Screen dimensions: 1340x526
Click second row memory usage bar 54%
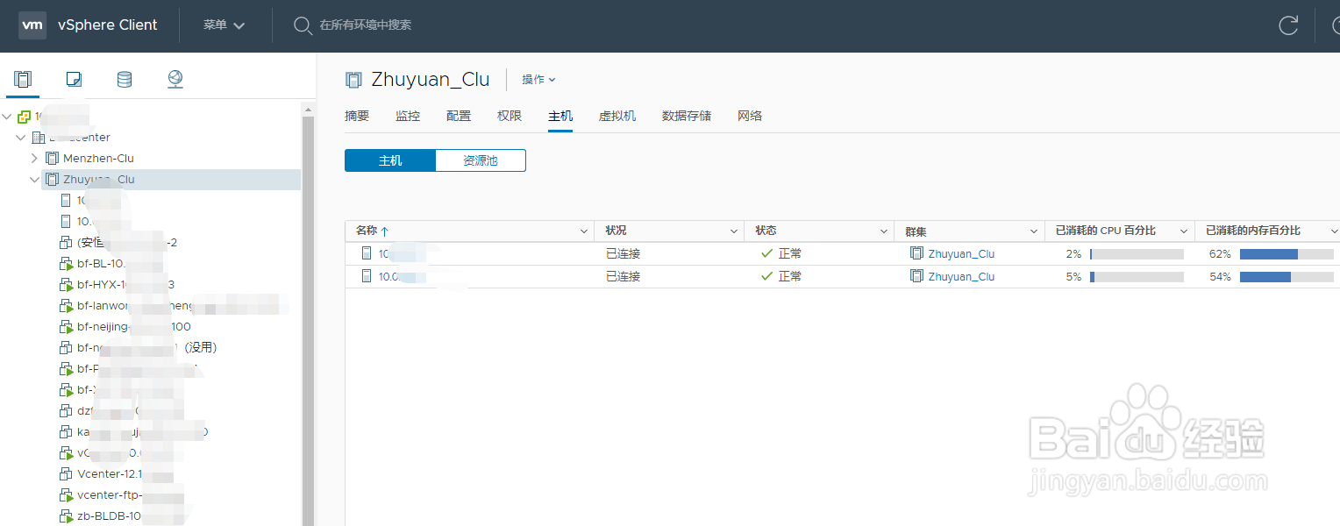pyautogui.click(x=1287, y=277)
